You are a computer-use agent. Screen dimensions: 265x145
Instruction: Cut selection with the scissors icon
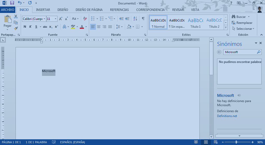pyautogui.click(x=16, y=16)
